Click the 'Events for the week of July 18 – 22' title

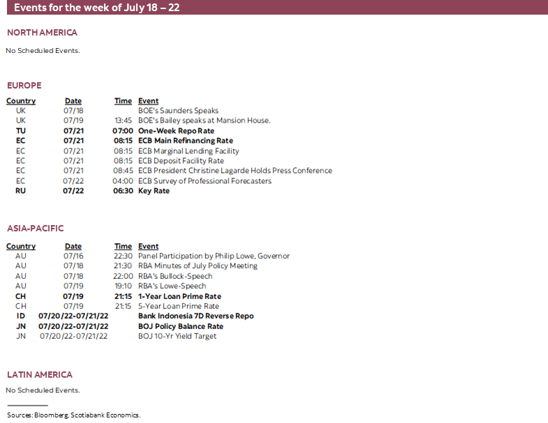click(x=96, y=8)
